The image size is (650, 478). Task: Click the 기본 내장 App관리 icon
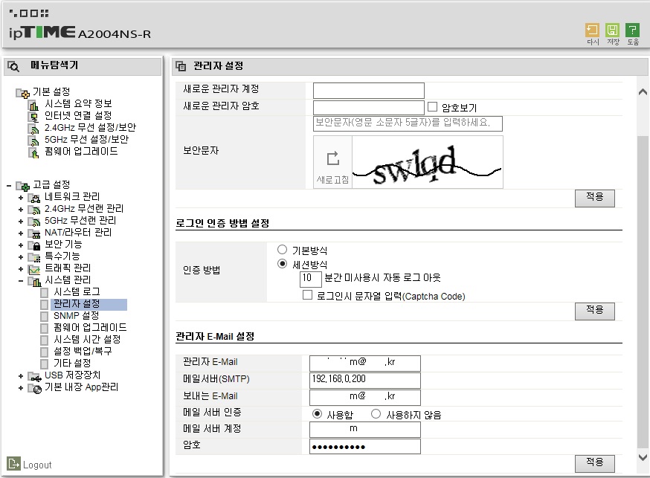(x=34, y=389)
